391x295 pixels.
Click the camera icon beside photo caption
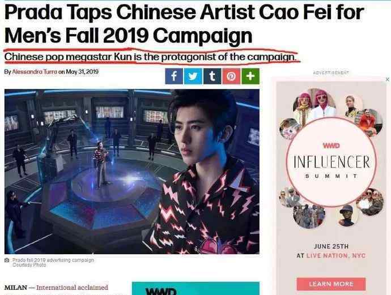point(7,260)
